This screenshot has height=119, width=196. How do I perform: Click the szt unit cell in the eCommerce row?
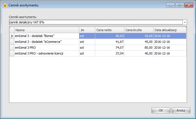[x=87, y=42]
